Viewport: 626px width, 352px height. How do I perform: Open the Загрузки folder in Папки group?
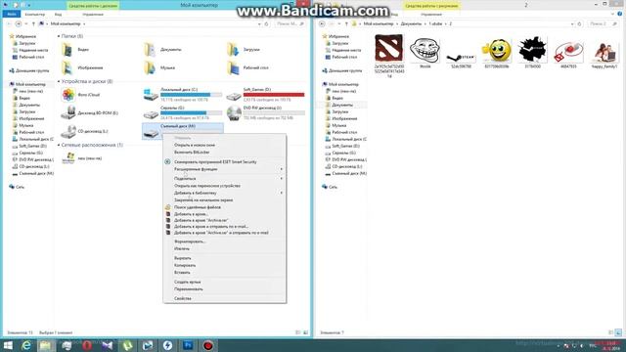coord(233,50)
